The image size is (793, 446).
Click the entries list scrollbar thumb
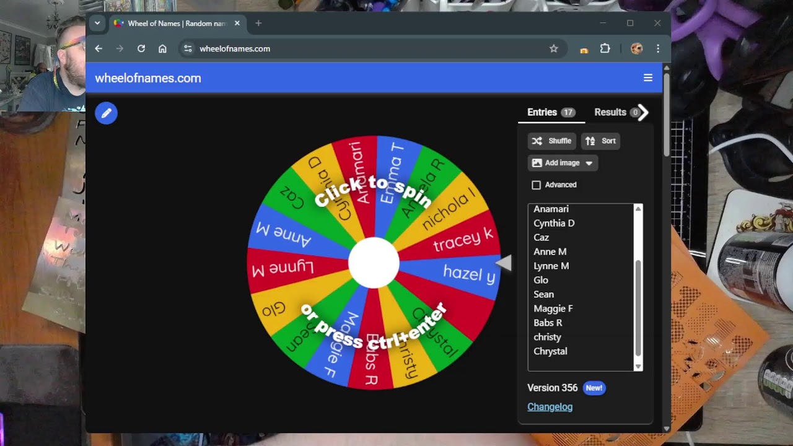click(x=638, y=307)
